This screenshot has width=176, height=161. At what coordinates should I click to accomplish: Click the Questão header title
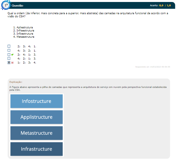pyautogui.click(x=18, y=6)
